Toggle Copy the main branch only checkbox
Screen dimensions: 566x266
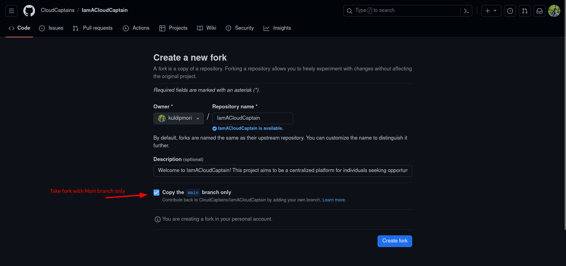click(157, 192)
